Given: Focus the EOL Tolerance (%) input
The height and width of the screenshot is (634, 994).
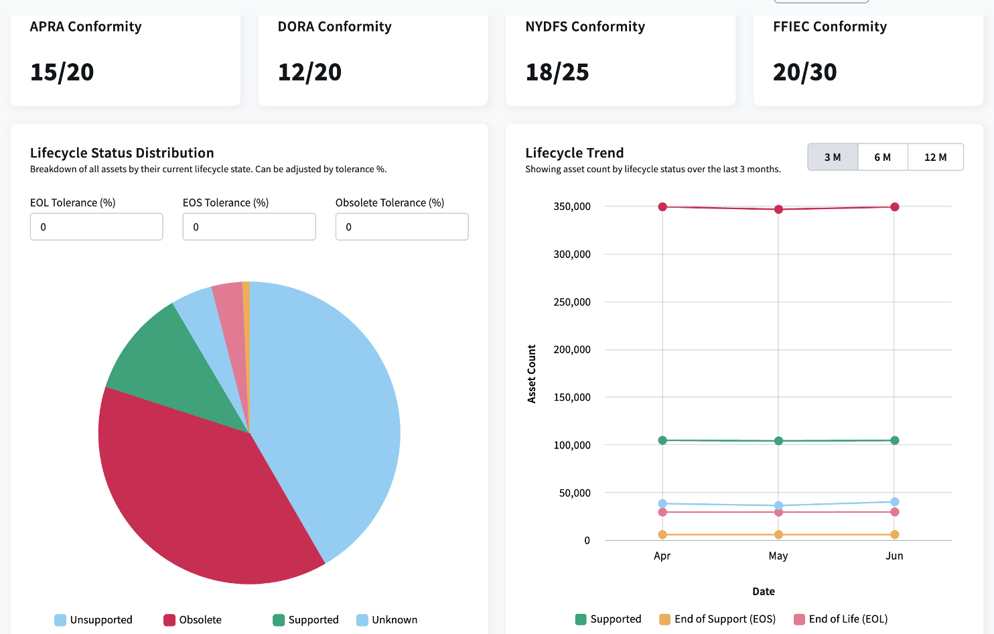Looking at the screenshot, I should (x=96, y=227).
